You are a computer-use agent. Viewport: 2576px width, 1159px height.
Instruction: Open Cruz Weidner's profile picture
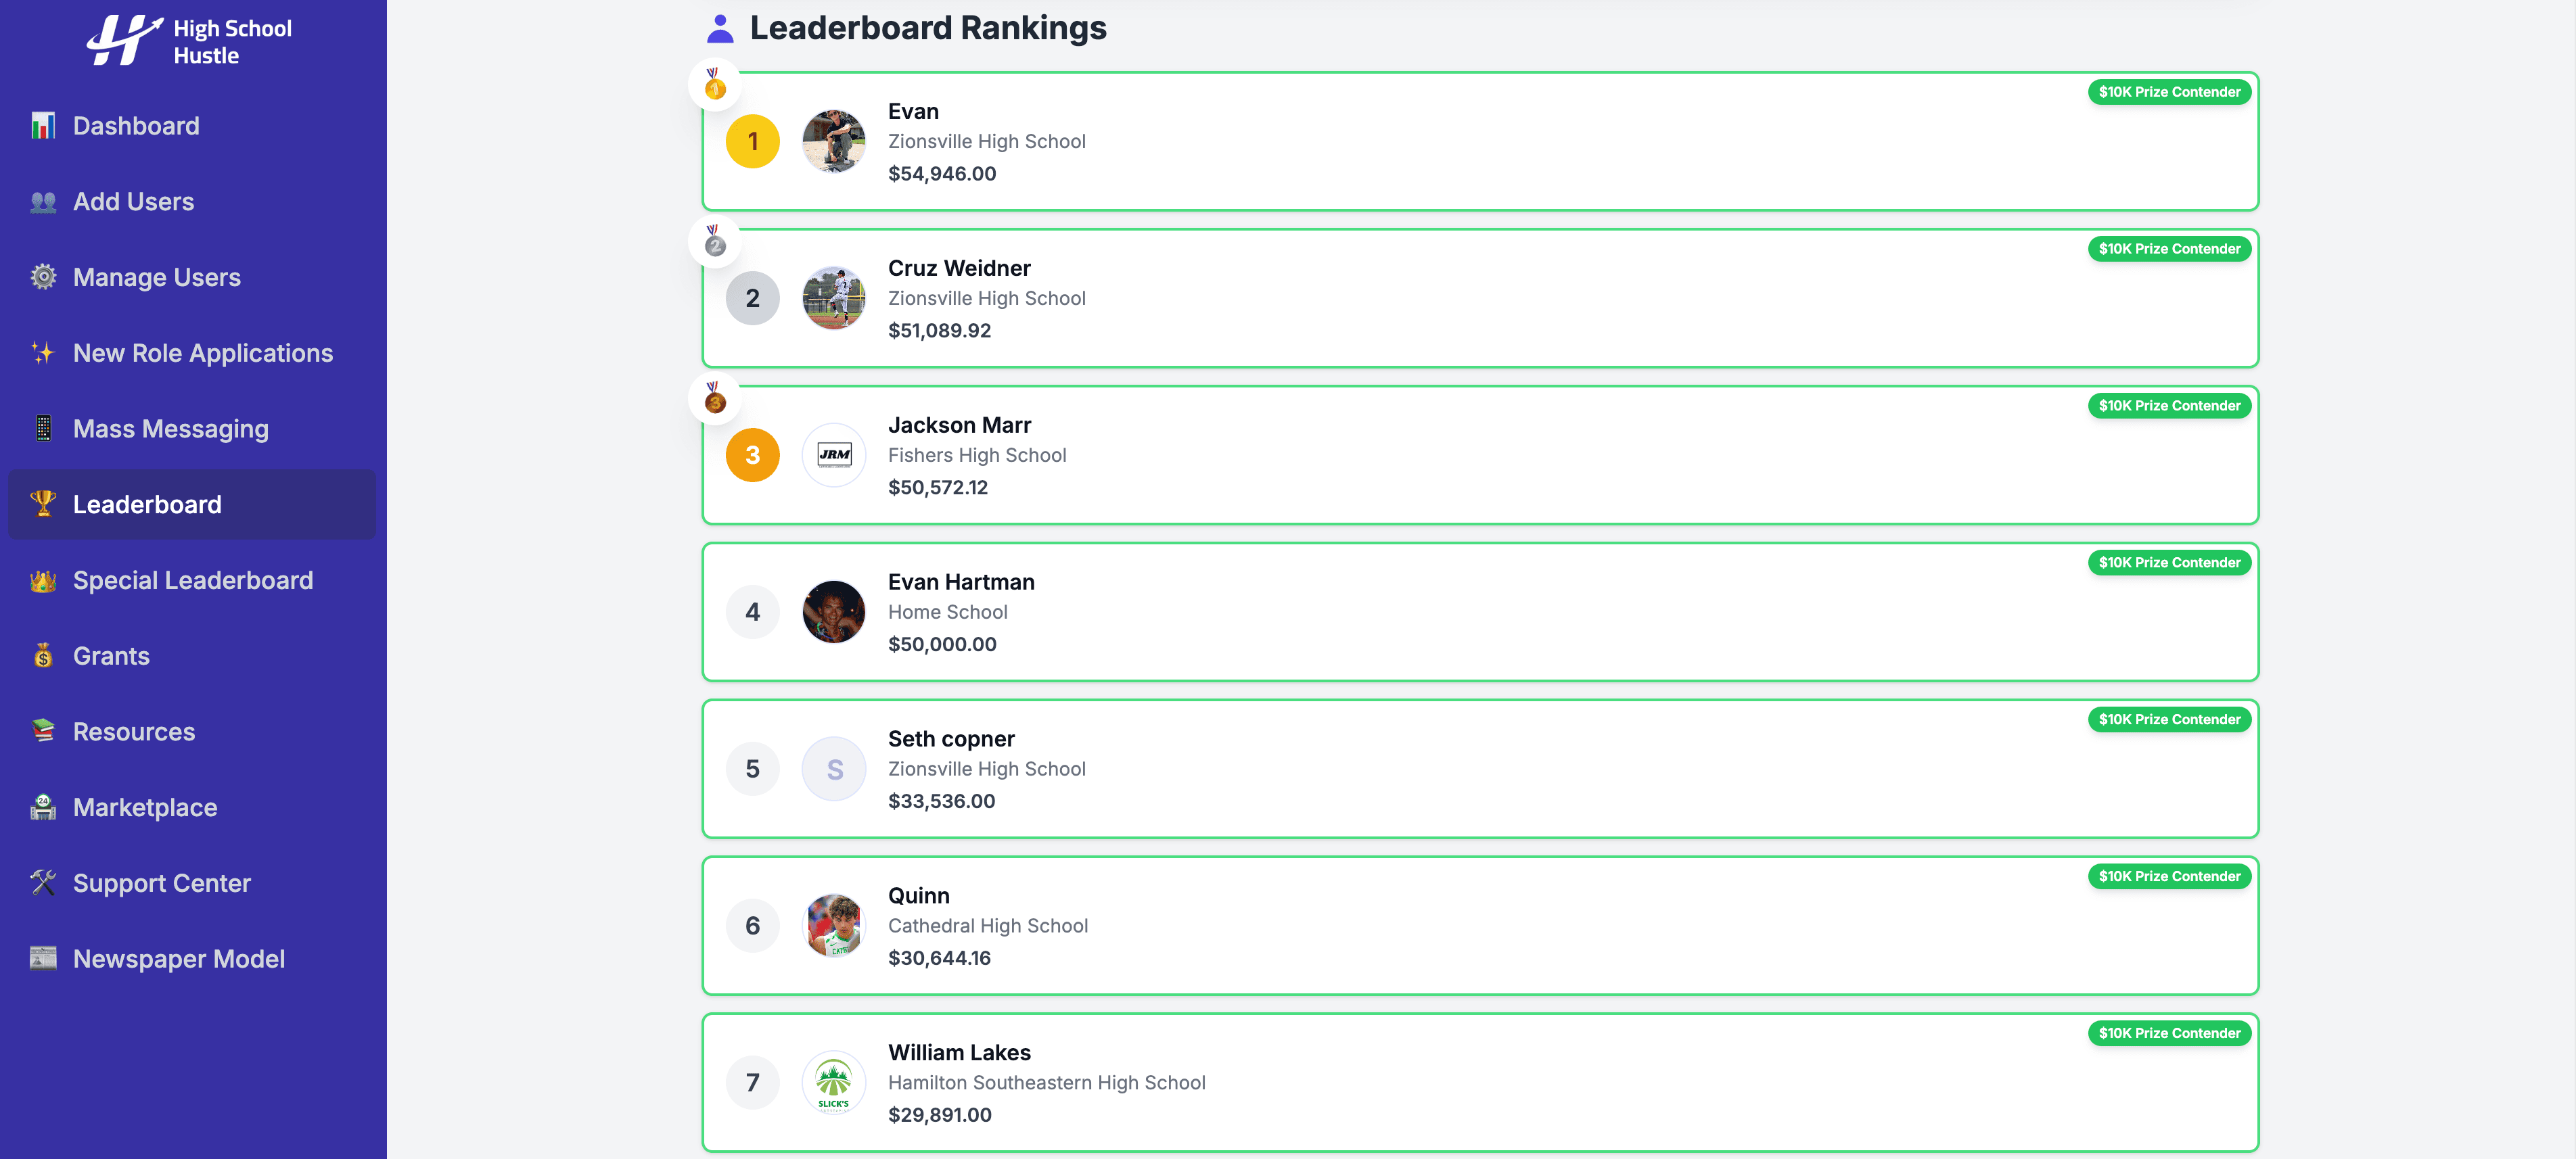(x=833, y=298)
